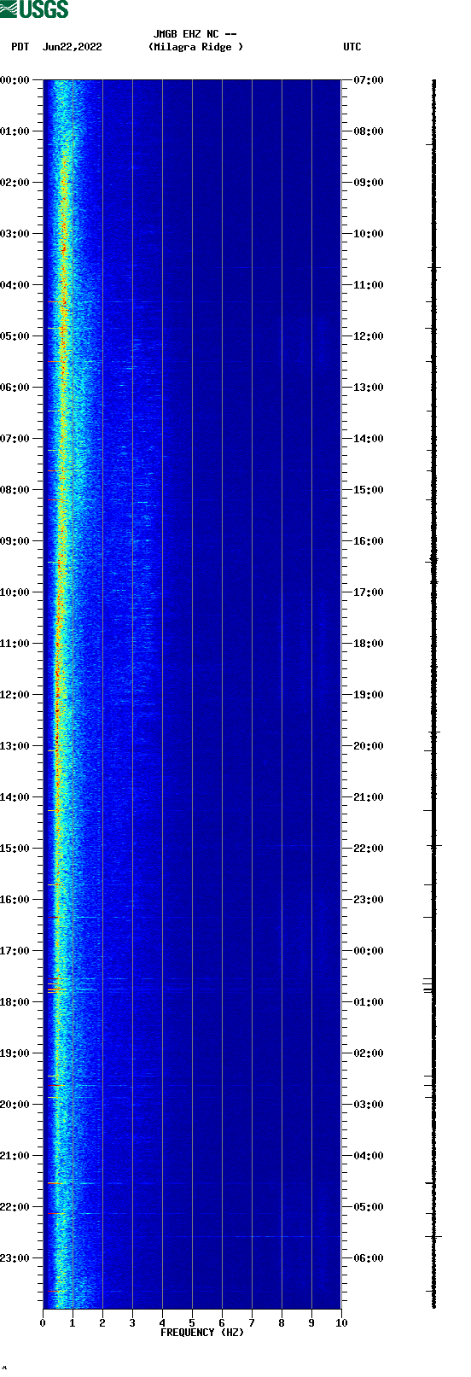Click the USGS logo
This screenshot has height=1377, width=471.
click(x=34, y=9)
